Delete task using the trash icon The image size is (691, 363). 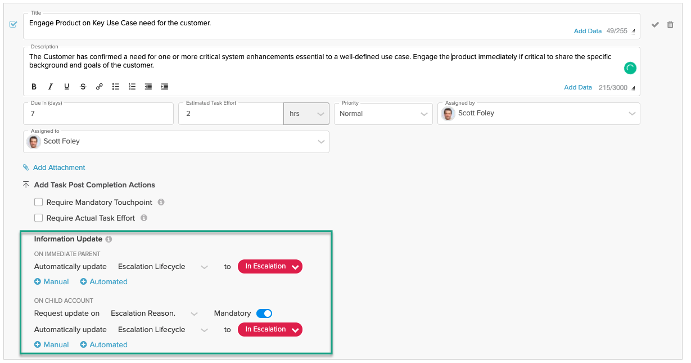tap(670, 25)
